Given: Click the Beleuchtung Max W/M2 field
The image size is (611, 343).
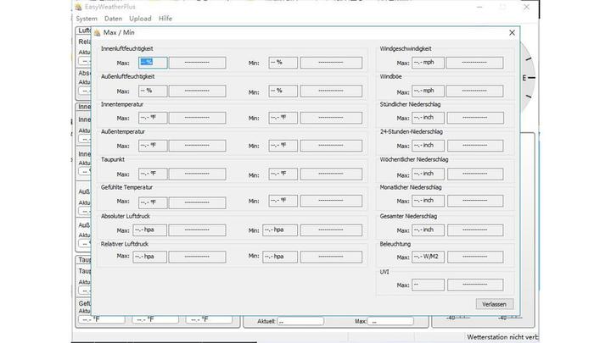Looking at the screenshot, I should 428,257.
